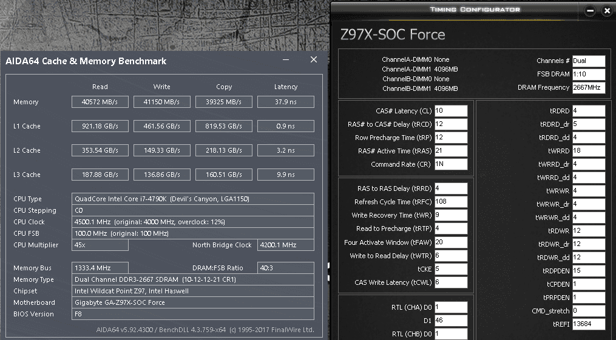Click the tCPDEN value field
This screenshot has width=616, height=340.
(589, 284)
